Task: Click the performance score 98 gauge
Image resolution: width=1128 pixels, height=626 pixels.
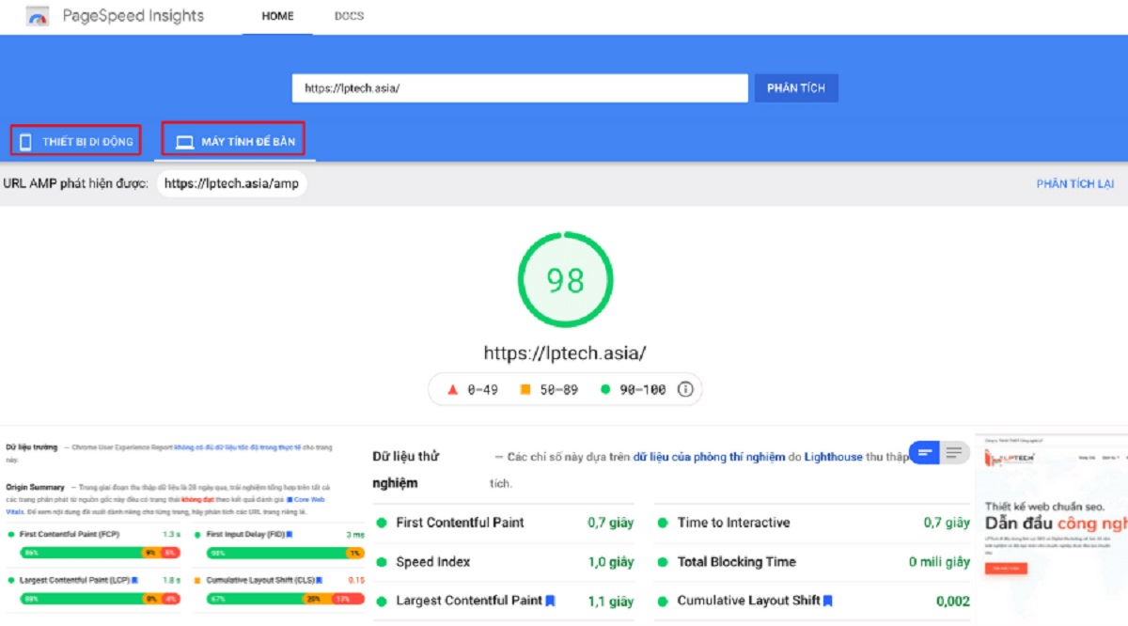Action: coord(565,280)
